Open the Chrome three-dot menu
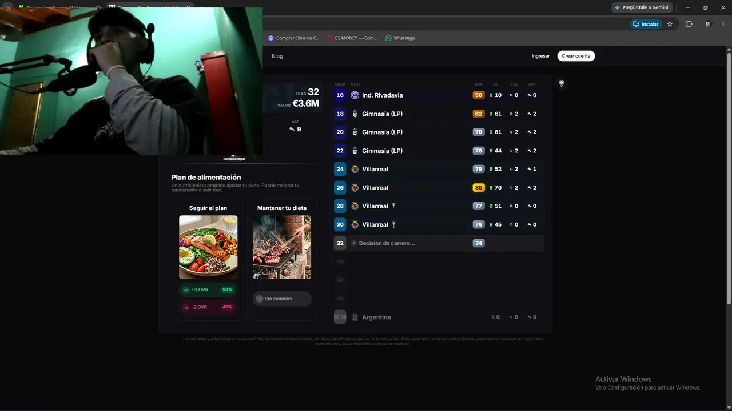This screenshot has width=732, height=411. pyautogui.click(x=723, y=24)
